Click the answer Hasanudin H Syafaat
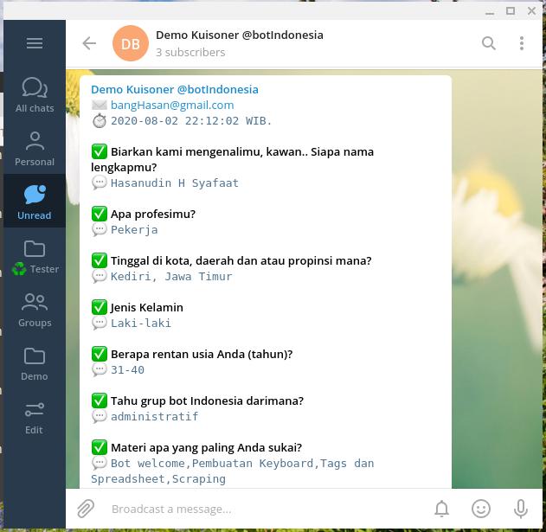Viewport: 546px width, 532px height. [x=175, y=183]
